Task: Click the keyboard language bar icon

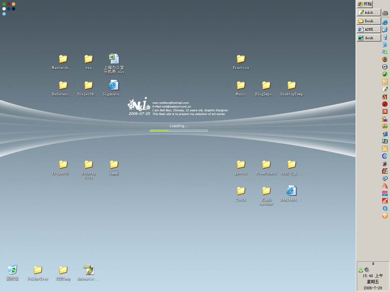Action: click(x=385, y=13)
